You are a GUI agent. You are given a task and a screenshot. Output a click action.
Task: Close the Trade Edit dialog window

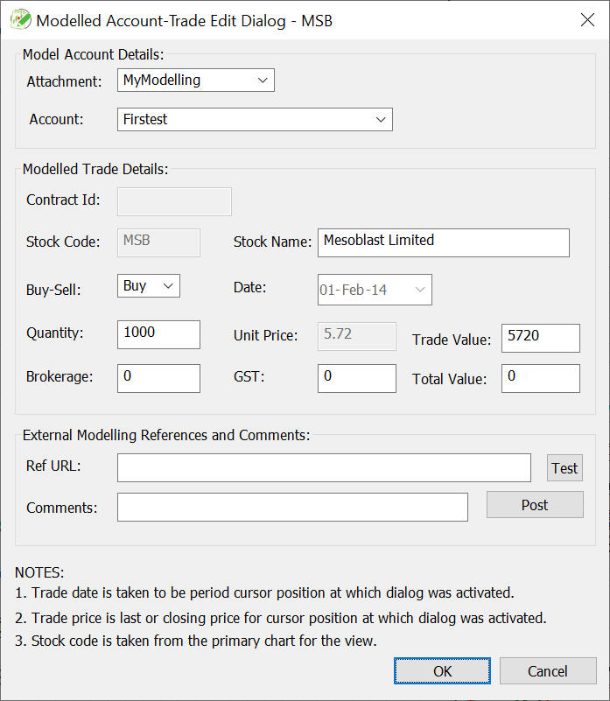[x=587, y=19]
